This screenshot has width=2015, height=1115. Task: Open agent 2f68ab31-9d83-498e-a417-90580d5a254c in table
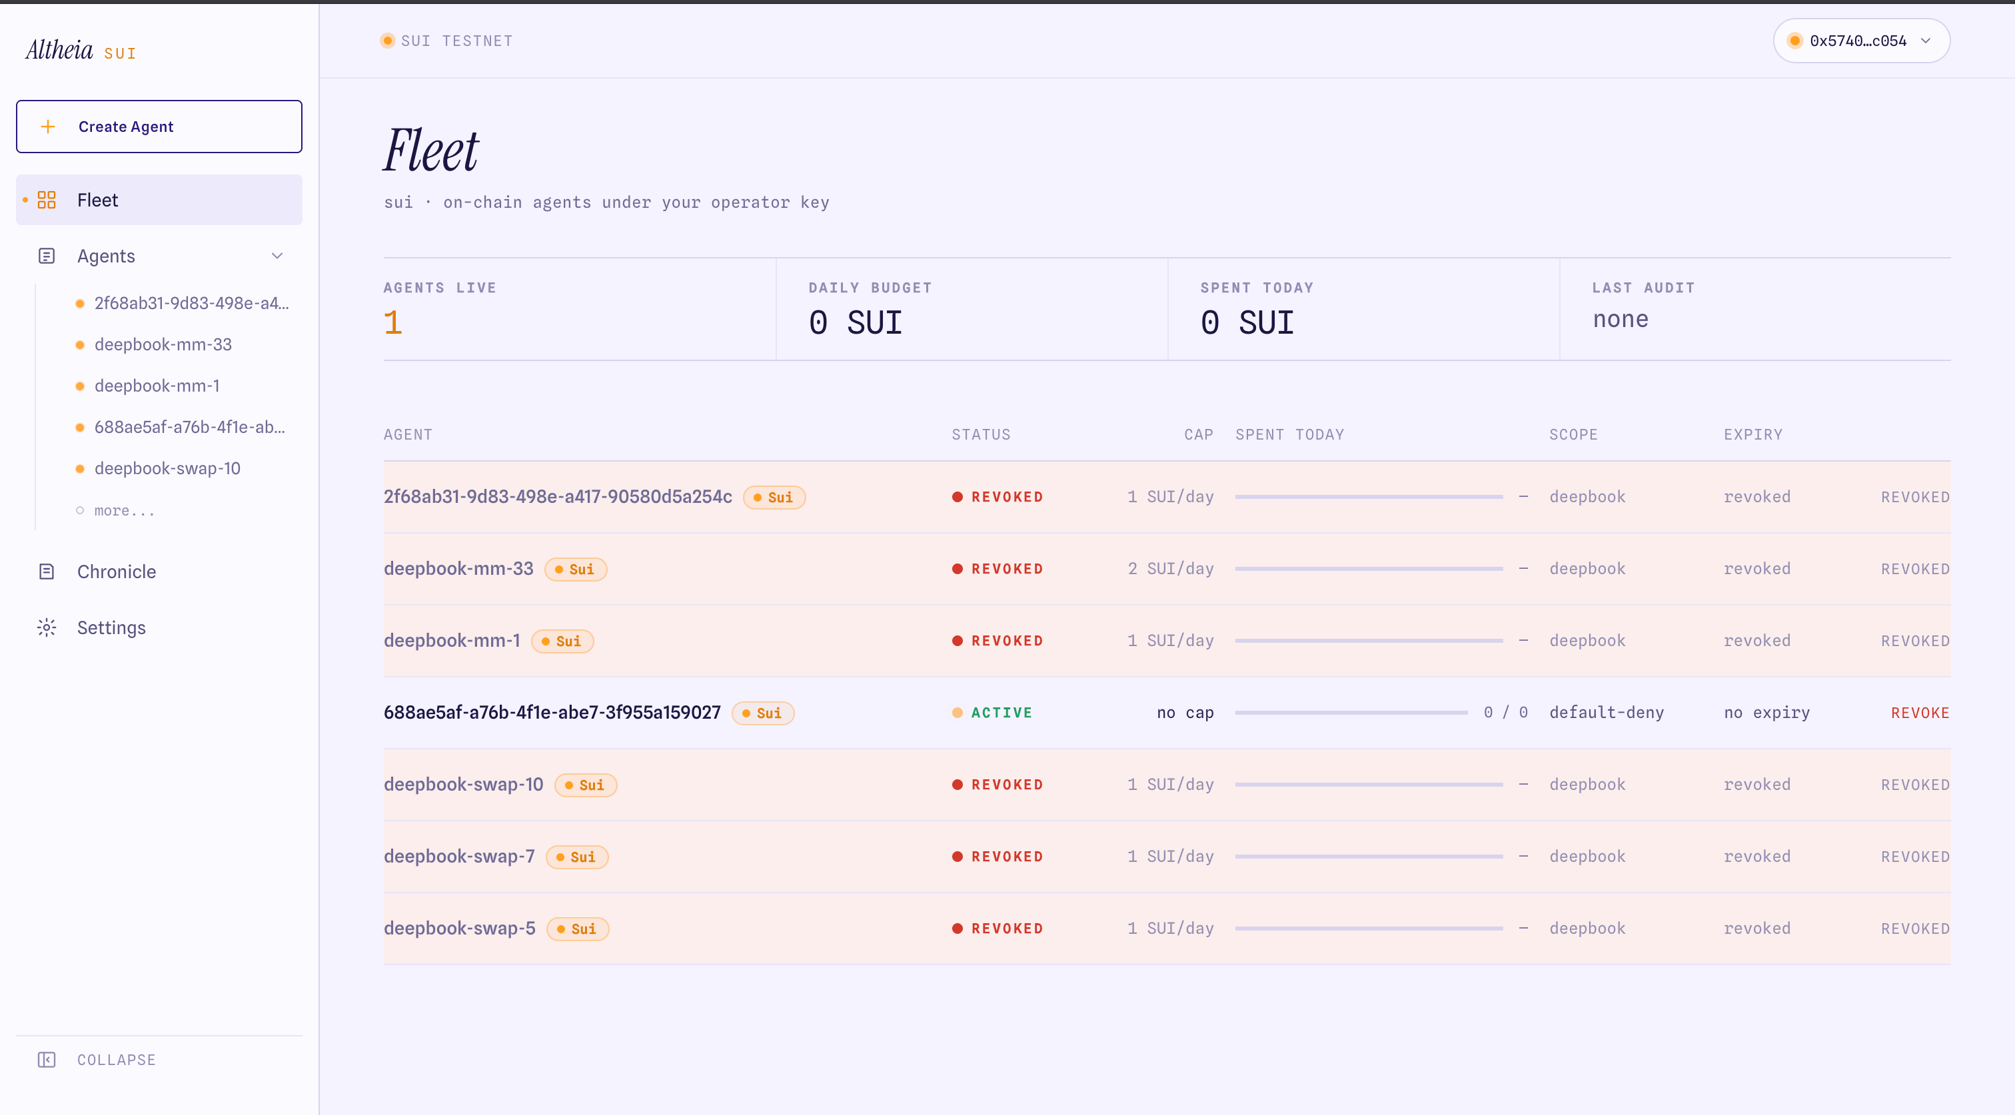558,496
